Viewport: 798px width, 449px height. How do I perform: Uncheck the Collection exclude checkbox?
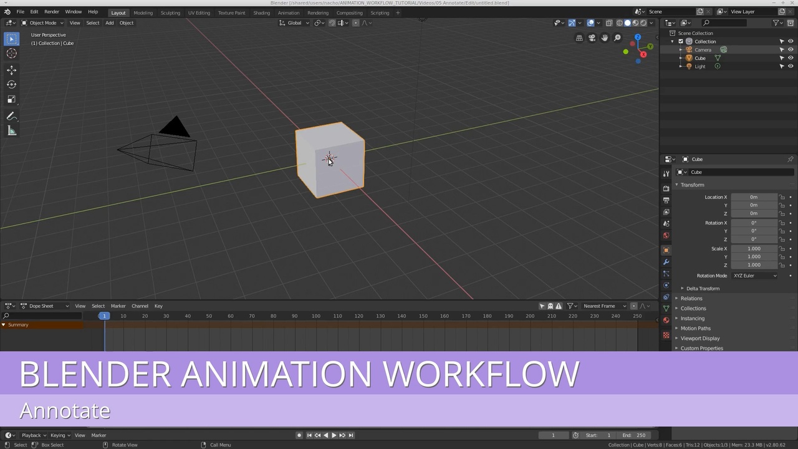click(x=681, y=41)
